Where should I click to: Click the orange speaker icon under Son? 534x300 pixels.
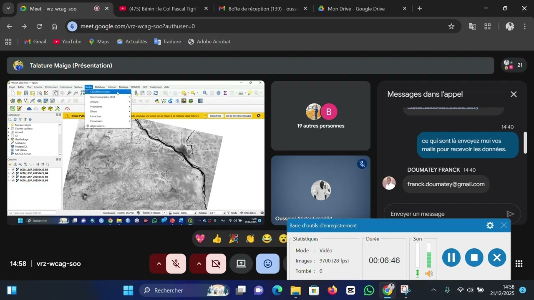point(429,274)
